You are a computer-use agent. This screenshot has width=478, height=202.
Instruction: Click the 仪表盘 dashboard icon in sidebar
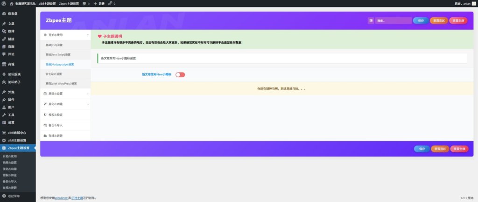[x=4, y=13]
